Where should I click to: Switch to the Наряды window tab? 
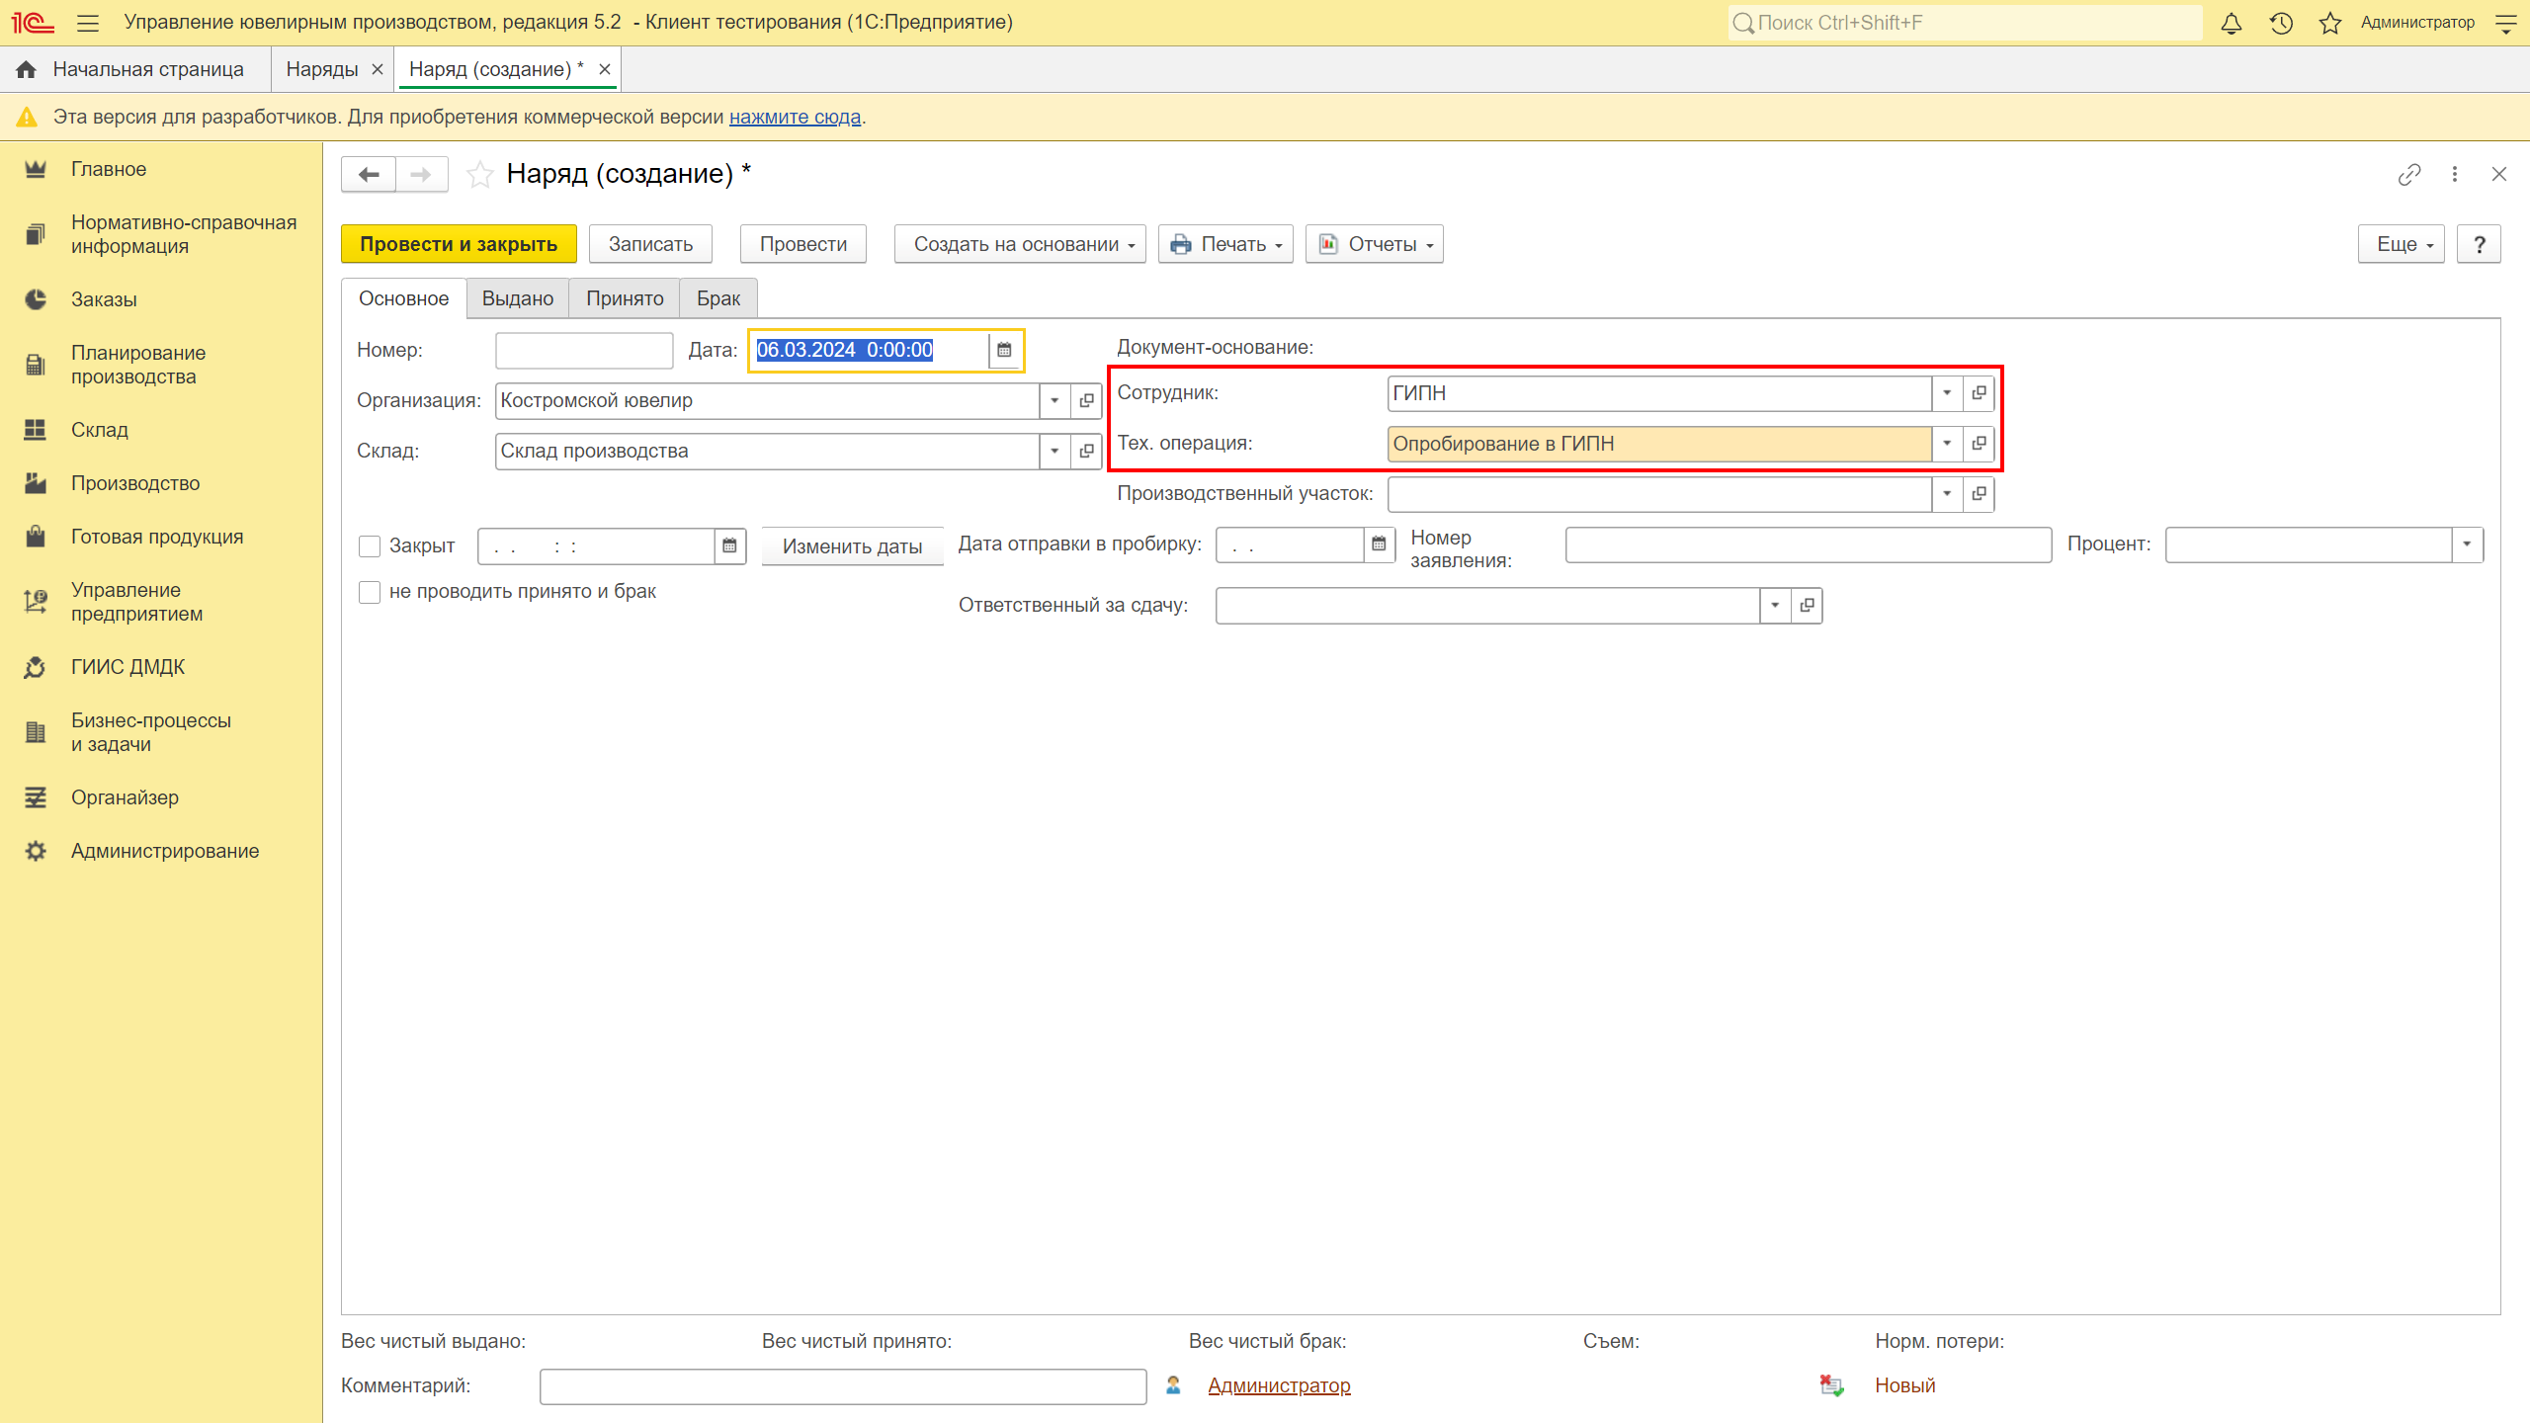click(322, 69)
